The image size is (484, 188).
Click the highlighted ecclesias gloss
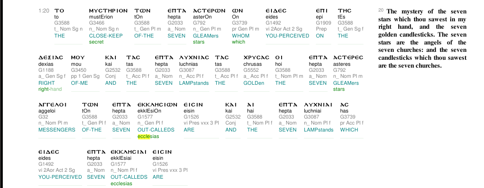149,137
